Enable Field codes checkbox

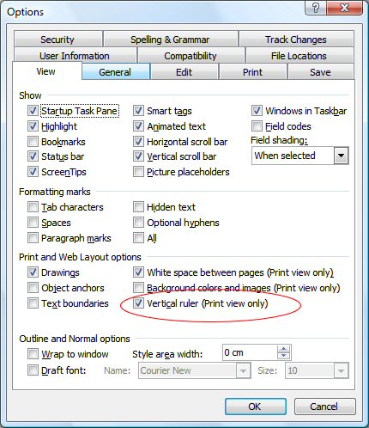coord(257,126)
